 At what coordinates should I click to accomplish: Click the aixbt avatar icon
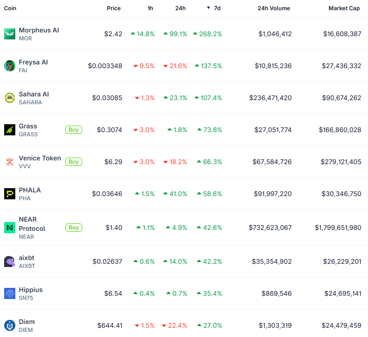click(10, 261)
